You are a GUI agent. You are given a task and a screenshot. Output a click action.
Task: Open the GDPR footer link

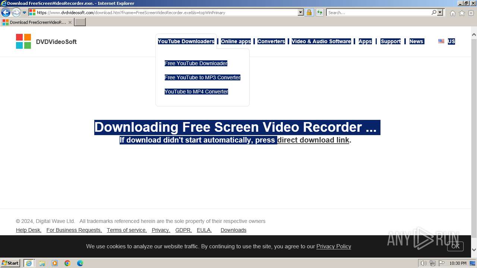(x=184, y=230)
